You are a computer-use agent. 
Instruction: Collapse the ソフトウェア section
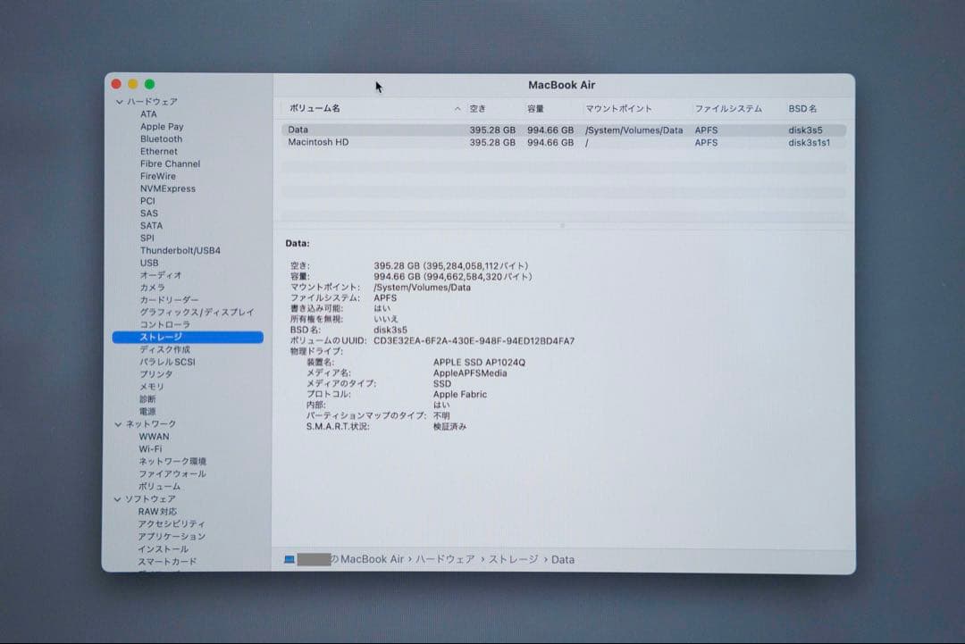[118, 499]
